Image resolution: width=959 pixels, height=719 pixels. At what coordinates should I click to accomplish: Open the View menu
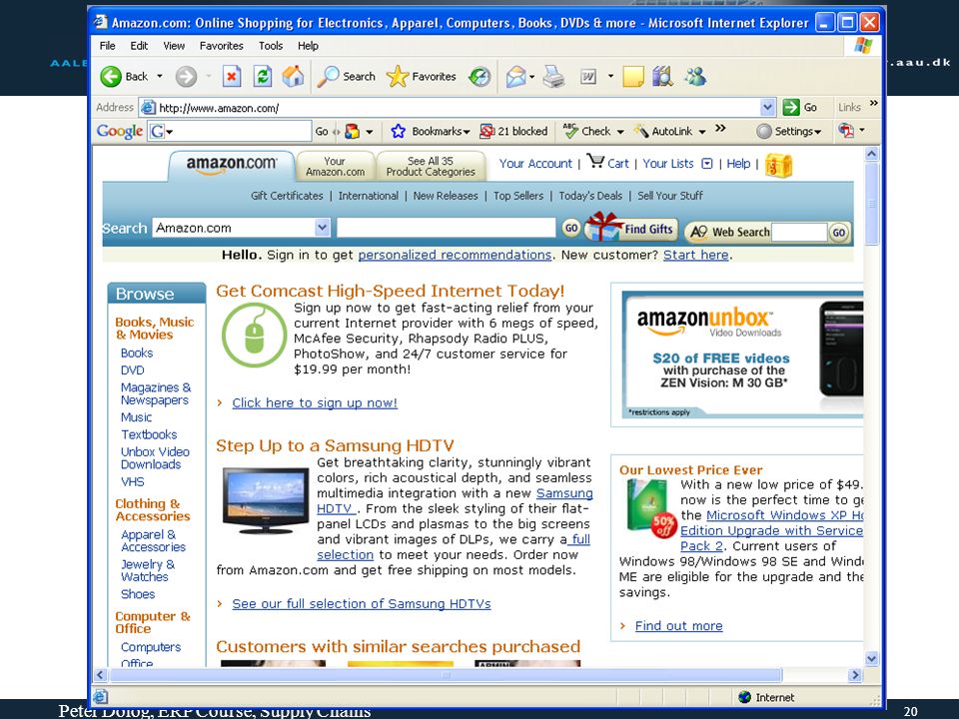pos(174,46)
